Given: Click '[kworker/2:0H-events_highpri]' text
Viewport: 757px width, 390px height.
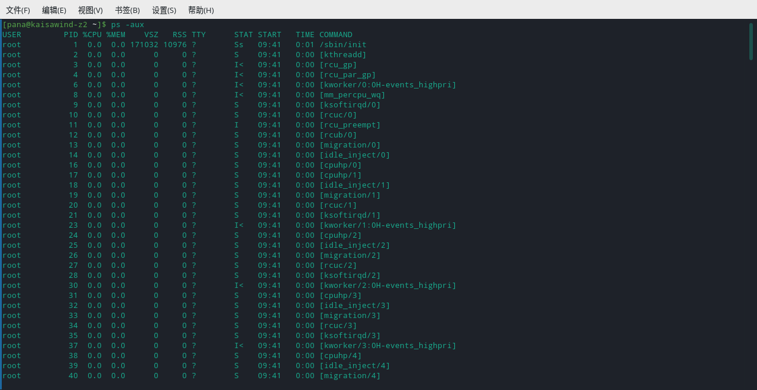Looking at the screenshot, I should (x=388, y=285).
